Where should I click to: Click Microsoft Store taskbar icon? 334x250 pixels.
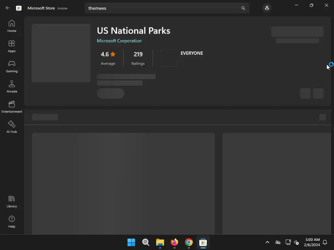pyautogui.click(x=203, y=242)
